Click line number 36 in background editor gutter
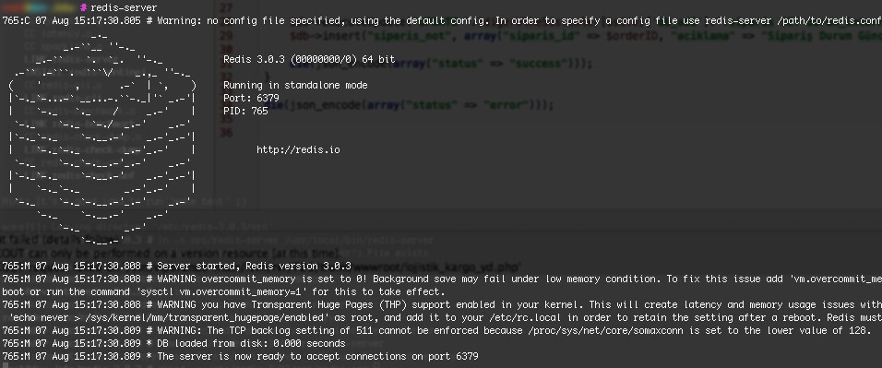 [225, 133]
